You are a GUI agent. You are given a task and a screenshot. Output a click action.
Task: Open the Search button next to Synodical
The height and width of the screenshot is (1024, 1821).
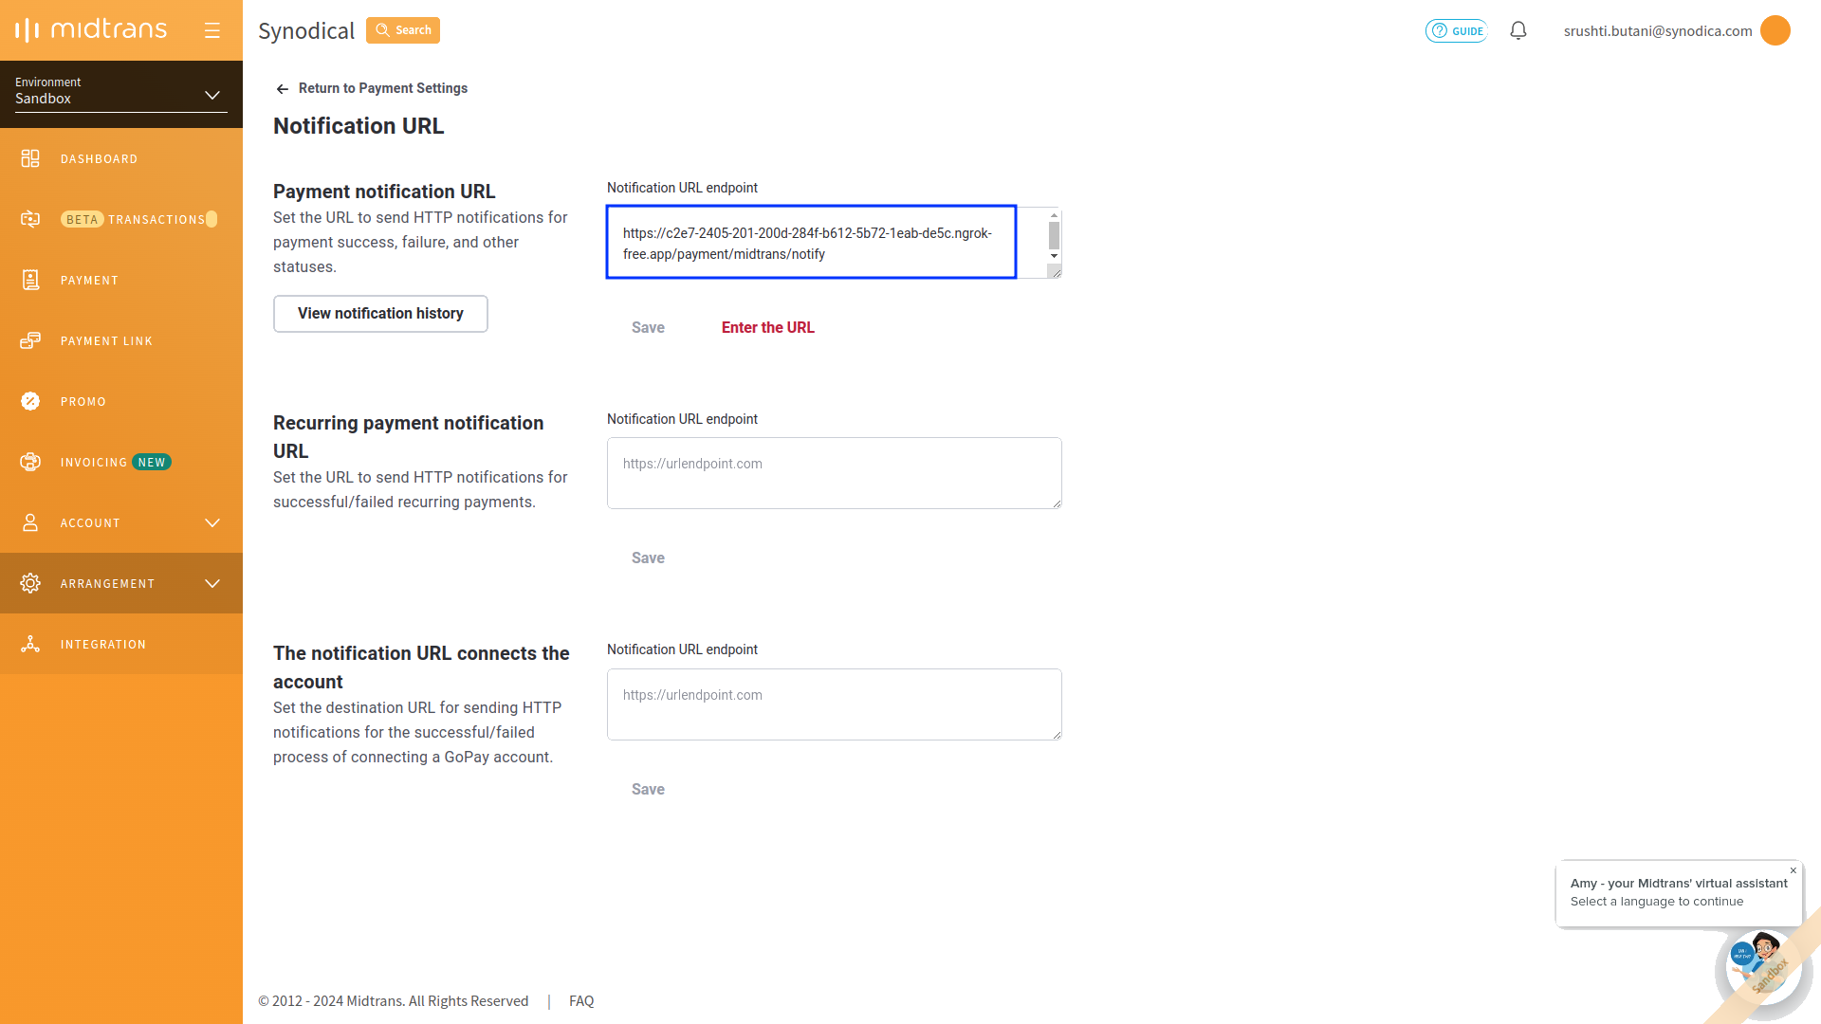(x=403, y=30)
